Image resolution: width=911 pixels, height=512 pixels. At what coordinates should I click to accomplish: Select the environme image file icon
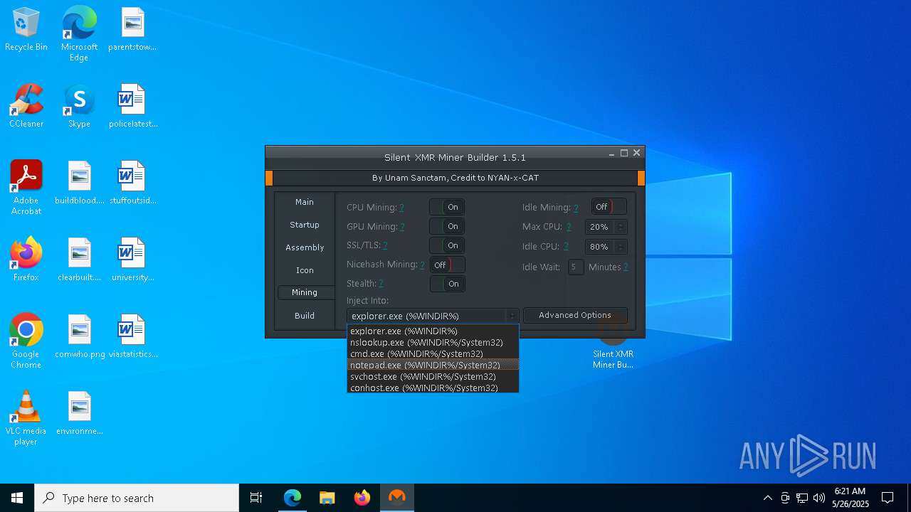(80, 413)
